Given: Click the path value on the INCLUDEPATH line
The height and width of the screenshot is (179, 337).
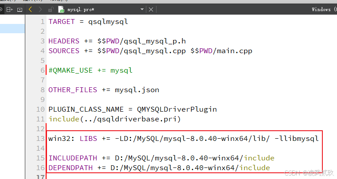Looking at the screenshot, I should click(195, 158).
